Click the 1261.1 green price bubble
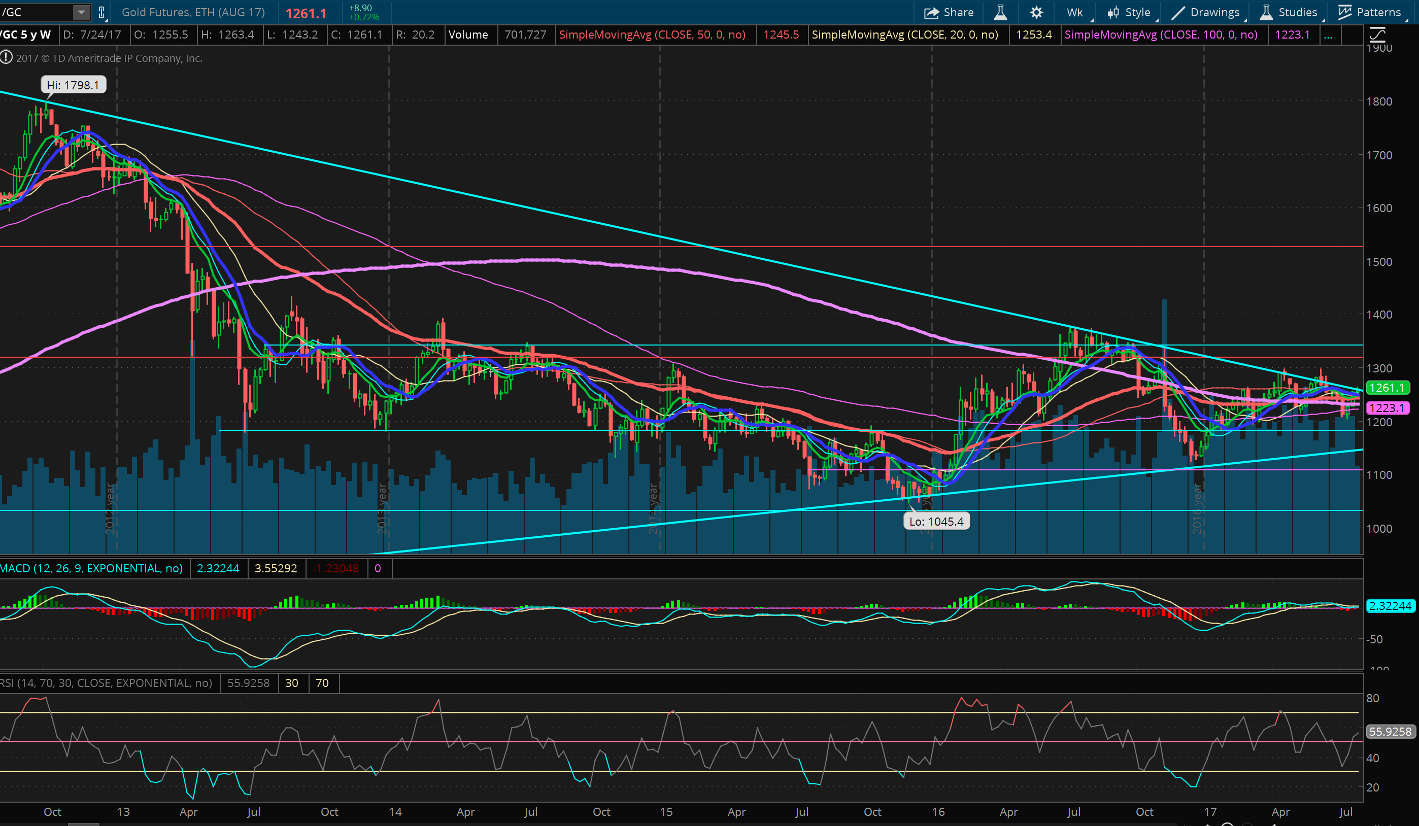This screenshot has height=826, width=1419. [x=1388, y=388]
